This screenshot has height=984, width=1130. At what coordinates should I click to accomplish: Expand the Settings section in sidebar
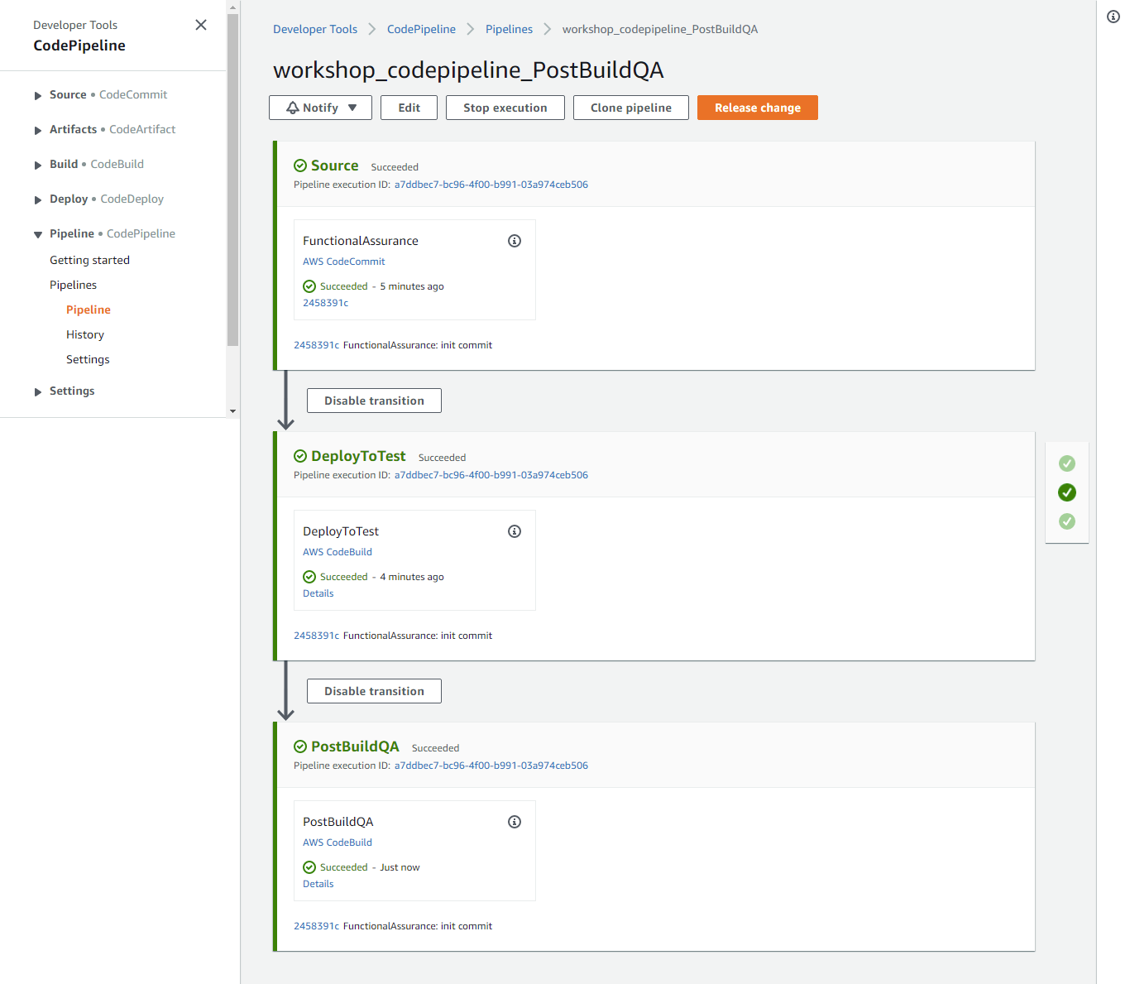click(x=38, y=391)
